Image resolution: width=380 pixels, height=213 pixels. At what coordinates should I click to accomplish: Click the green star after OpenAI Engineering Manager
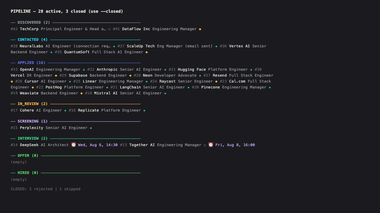84,70
